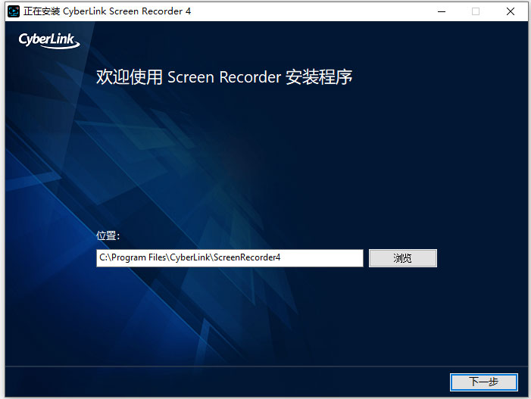Click the window title 正在安装 CyberLink Screen Recorder 4
The image size is (531, 399).
pos(107,11)
